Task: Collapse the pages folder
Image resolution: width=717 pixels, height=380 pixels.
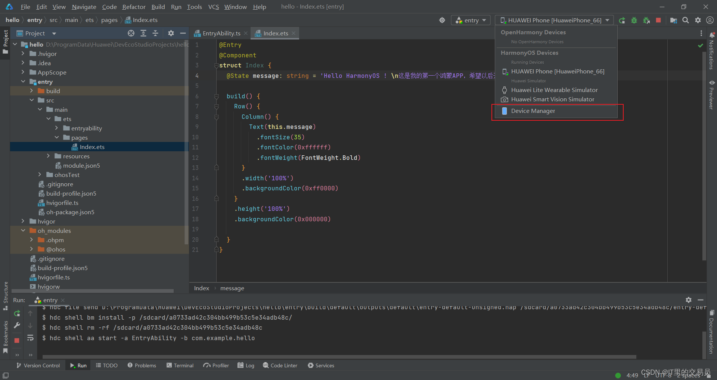Action: click(x=57, y=137)
